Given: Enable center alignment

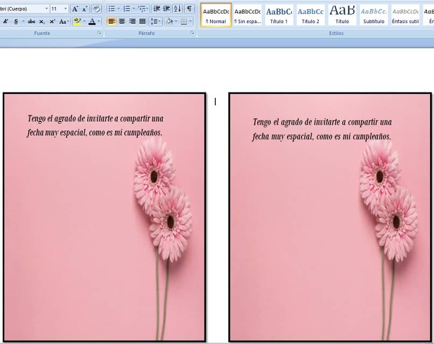Looking at the screenshot, I should (121, 21).
